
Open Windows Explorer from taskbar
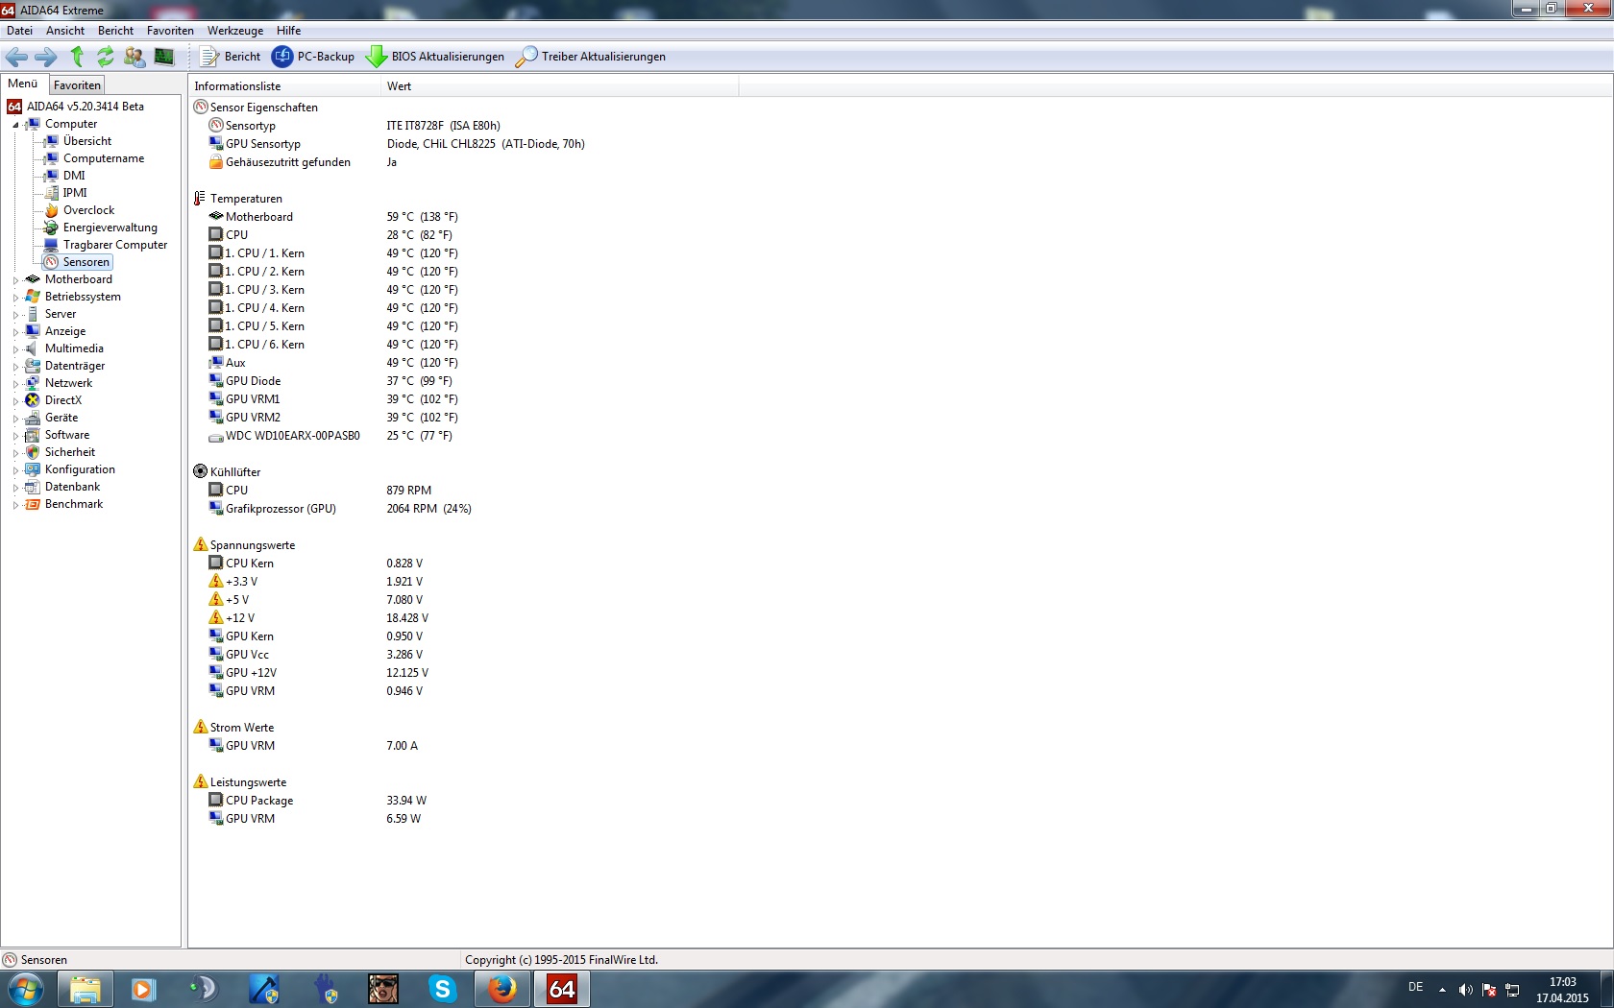(x=86, y=989)
